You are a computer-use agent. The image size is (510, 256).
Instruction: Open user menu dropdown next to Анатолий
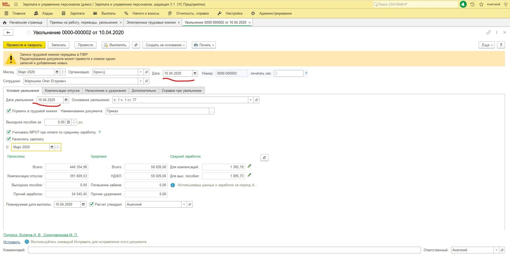(x=505, y=4)
